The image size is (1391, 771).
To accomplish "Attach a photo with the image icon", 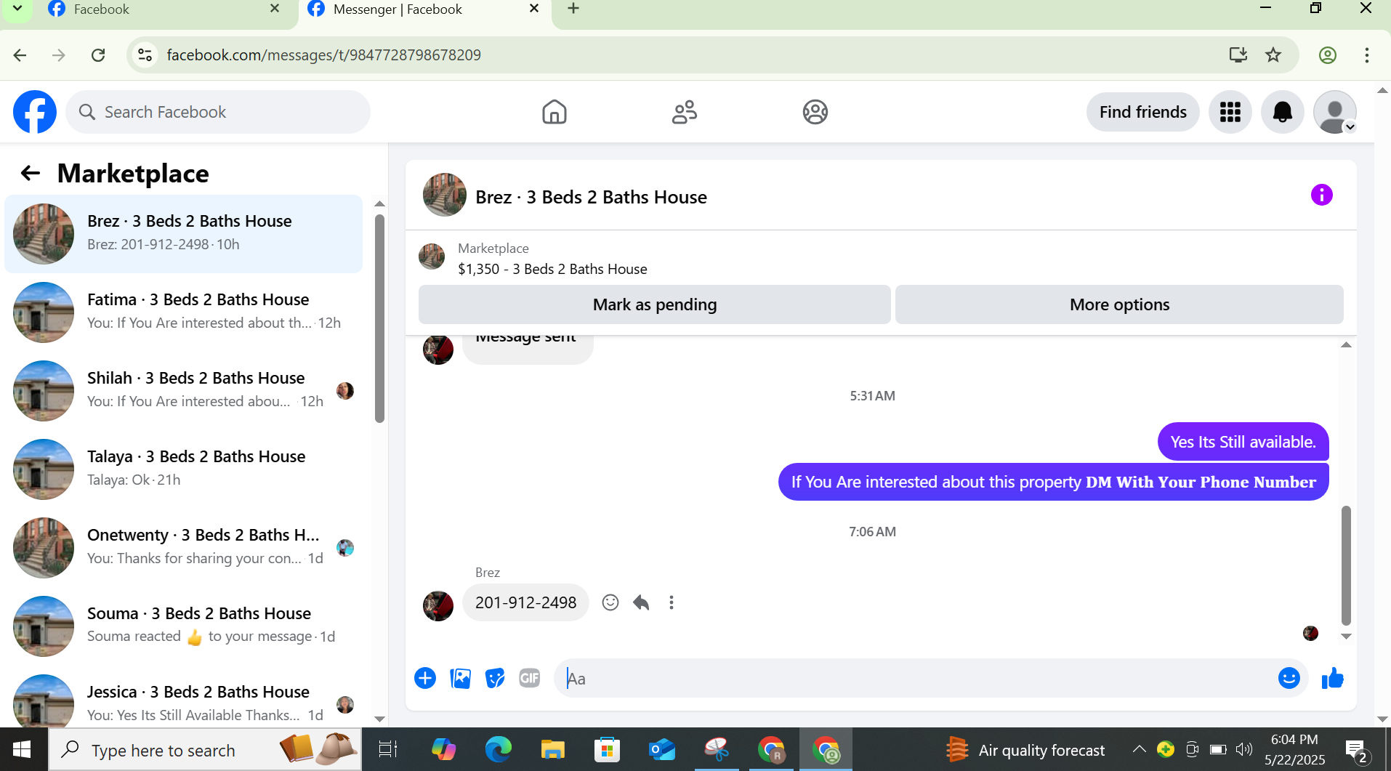I will pos(460,678).
